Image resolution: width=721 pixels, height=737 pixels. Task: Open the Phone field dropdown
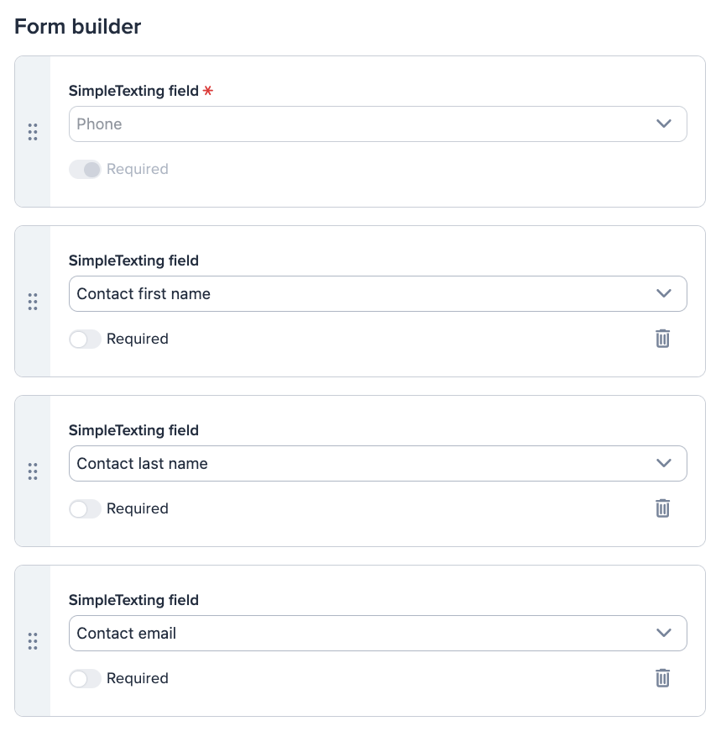pyautogui.click(x=378, y=124)
